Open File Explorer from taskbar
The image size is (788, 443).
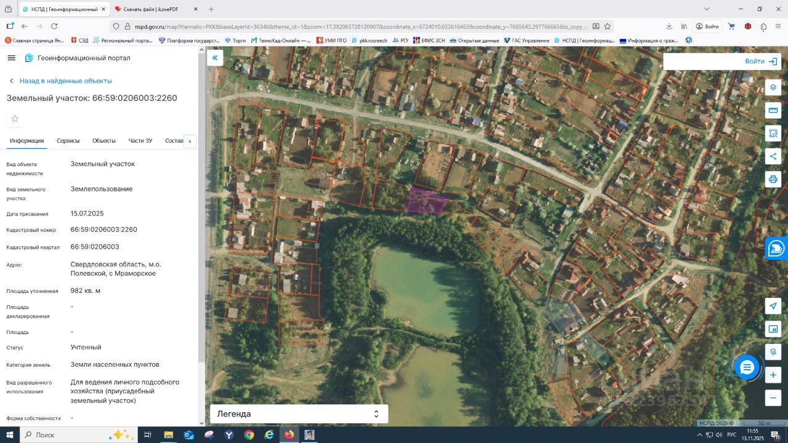coord(168,435)
